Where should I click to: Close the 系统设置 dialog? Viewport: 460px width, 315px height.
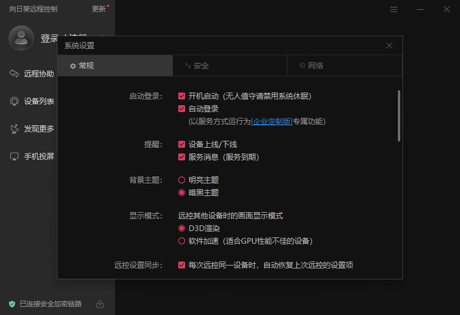pyautogui.click(x=389, y=45)
